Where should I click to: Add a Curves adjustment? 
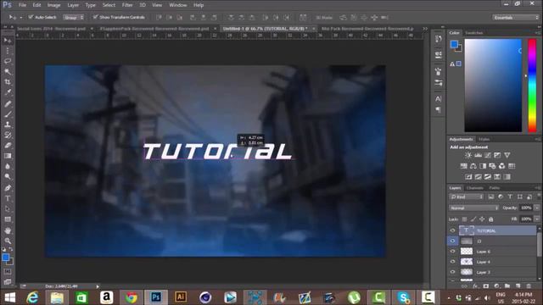tap(488, 155)
